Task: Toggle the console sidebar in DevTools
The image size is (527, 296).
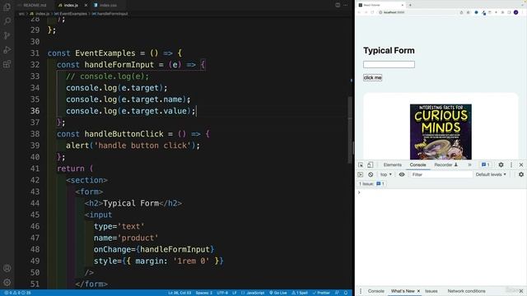Action: (x=361, y=174)
